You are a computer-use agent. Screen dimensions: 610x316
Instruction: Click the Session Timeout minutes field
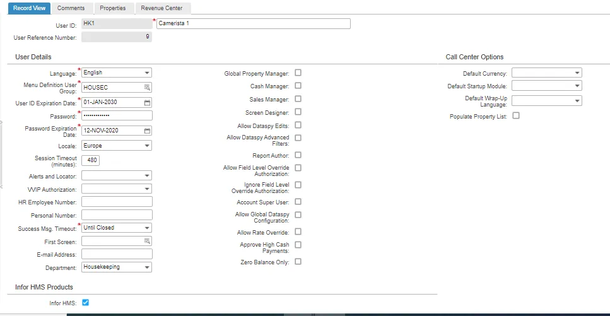point(90,160)
